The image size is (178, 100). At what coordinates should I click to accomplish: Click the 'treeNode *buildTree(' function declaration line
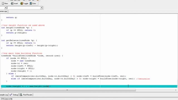[32, 56]
